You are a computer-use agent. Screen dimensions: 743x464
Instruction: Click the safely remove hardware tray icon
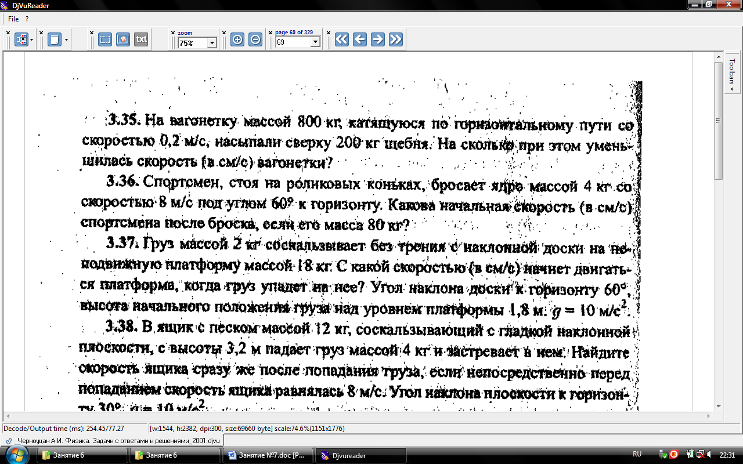tap(664, 454)
